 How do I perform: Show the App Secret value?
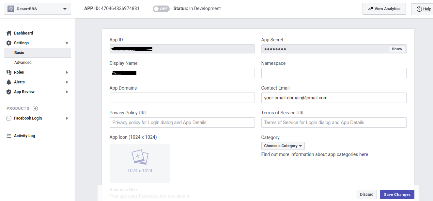[397, 49]
